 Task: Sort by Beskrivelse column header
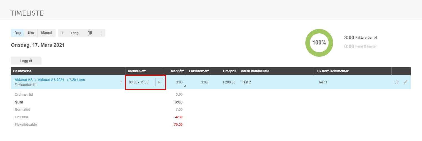68,71
